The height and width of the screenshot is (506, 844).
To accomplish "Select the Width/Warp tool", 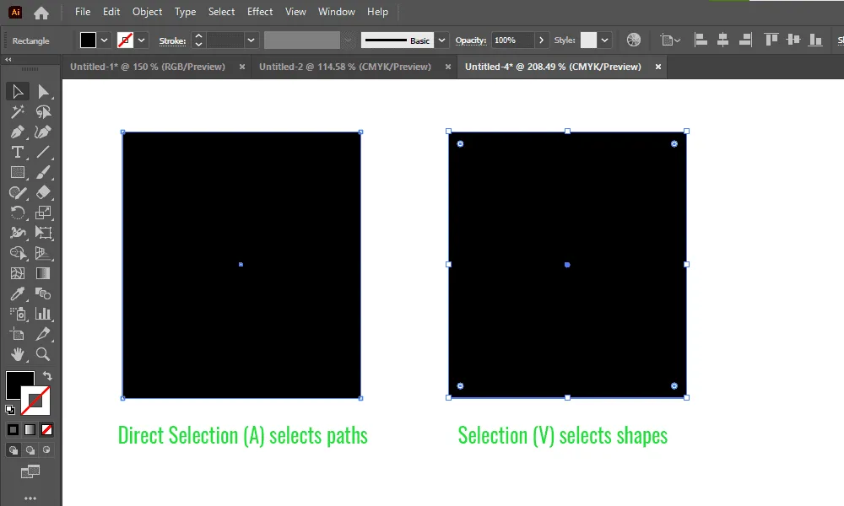I will (17, 233).
